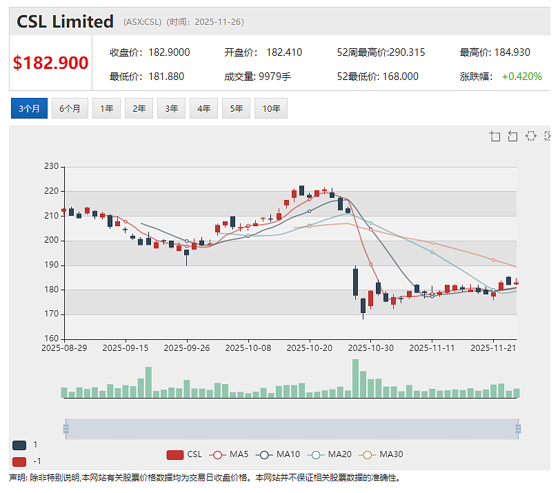Screen dimensions: 560x493
Task: Select the 2年 time range
Action: pos(139,108)
